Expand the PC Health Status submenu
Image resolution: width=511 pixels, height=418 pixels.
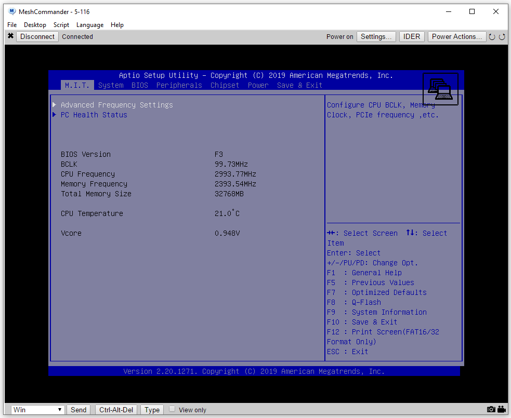(94, 115)
